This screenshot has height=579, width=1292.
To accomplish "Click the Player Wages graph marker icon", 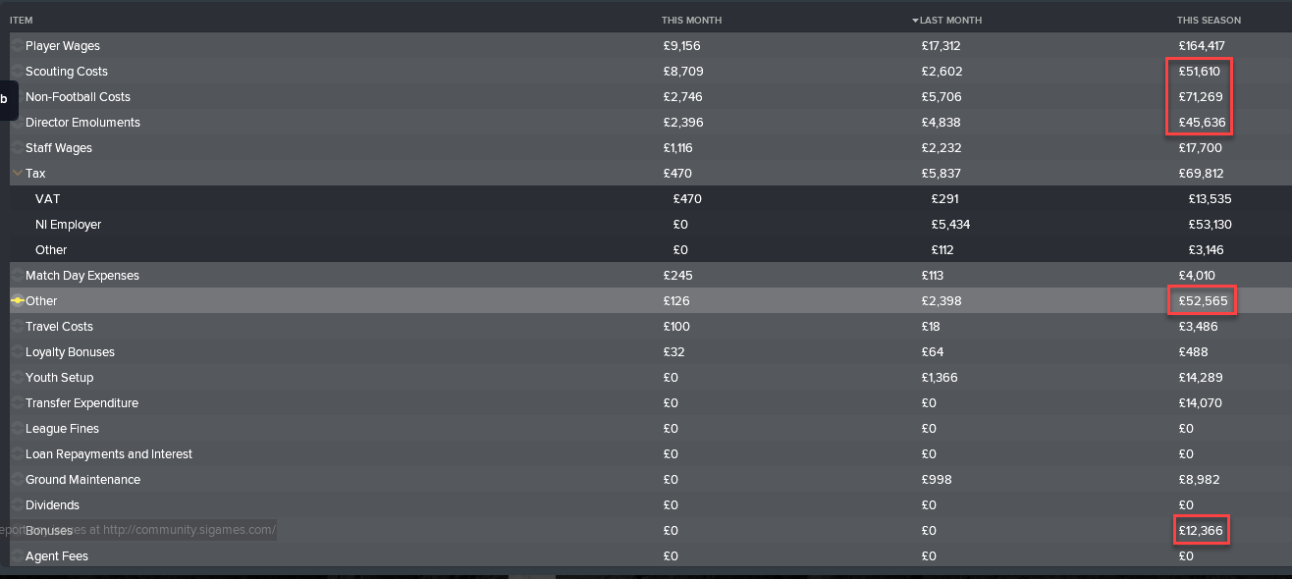I will (x=17, y=46).
